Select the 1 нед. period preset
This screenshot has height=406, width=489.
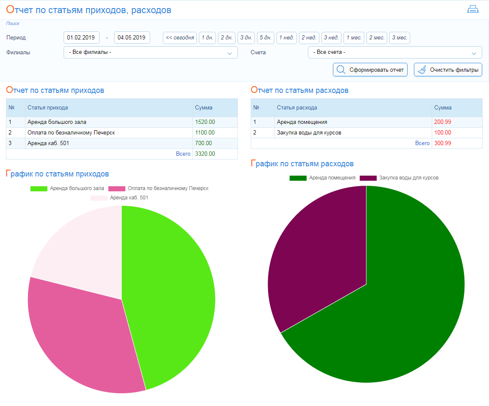click(x=287, y=38)
